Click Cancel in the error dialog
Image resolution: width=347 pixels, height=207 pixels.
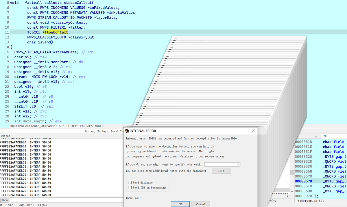pyautogui.click(x=201, y=204)
